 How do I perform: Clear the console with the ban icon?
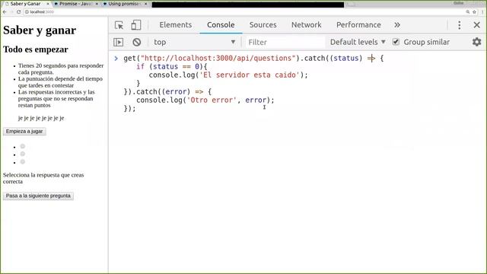click(137, 42)
